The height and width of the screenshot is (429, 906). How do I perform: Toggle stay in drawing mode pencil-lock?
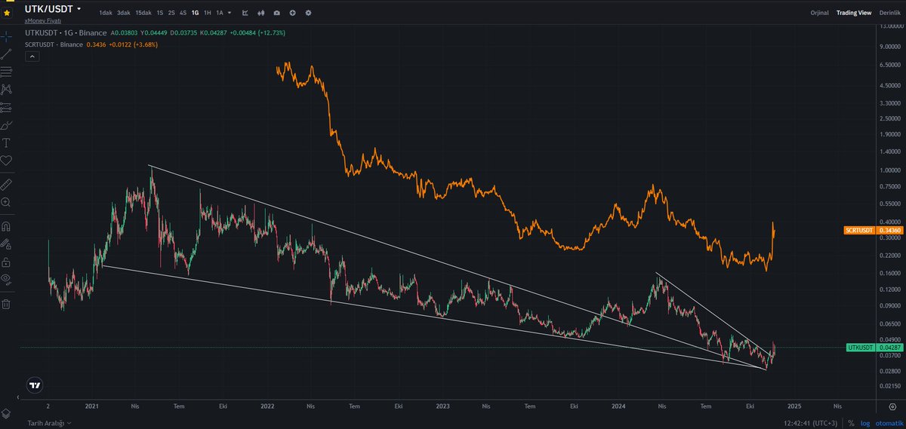pos(7,244)
